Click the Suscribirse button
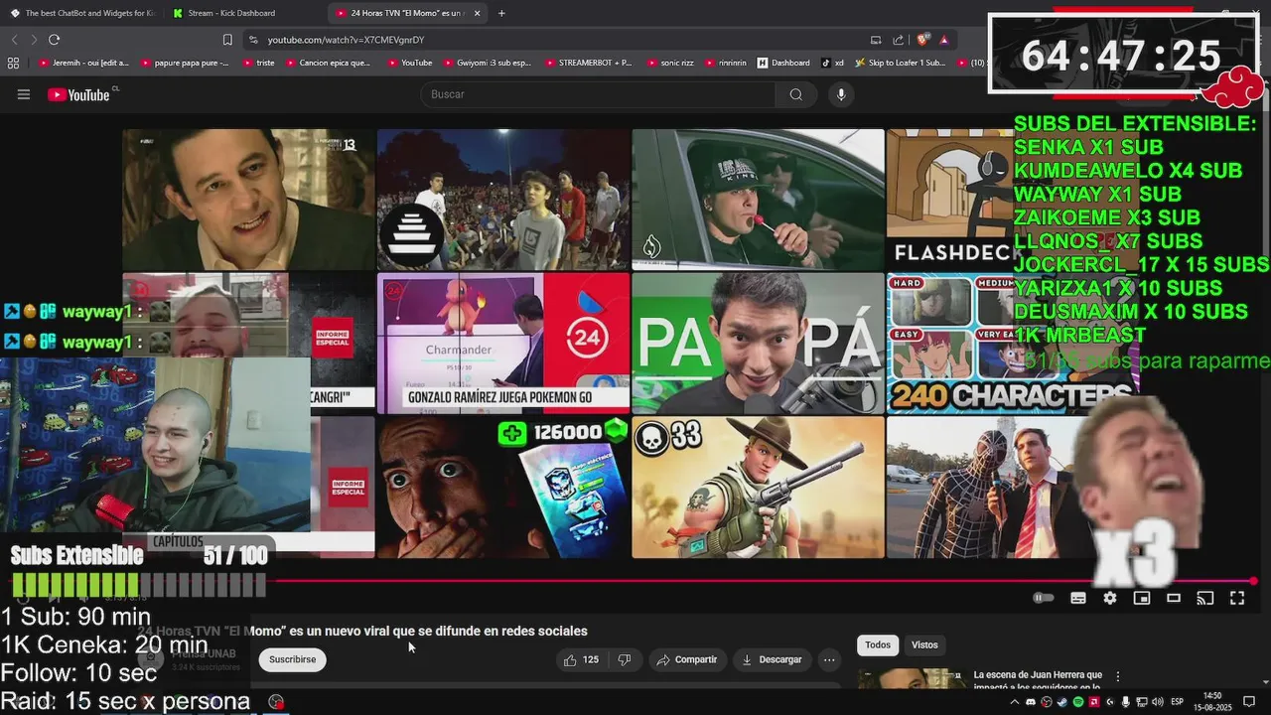Screen dimensions: 1271x715 click(292, 659)
